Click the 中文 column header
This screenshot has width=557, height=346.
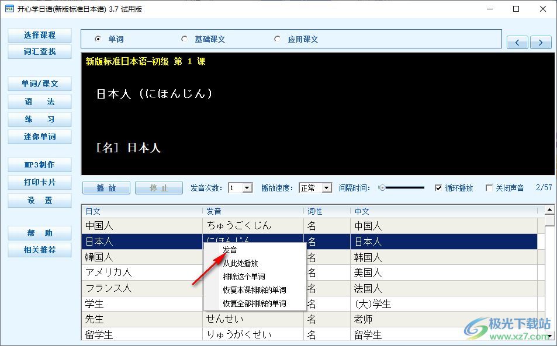444,211
